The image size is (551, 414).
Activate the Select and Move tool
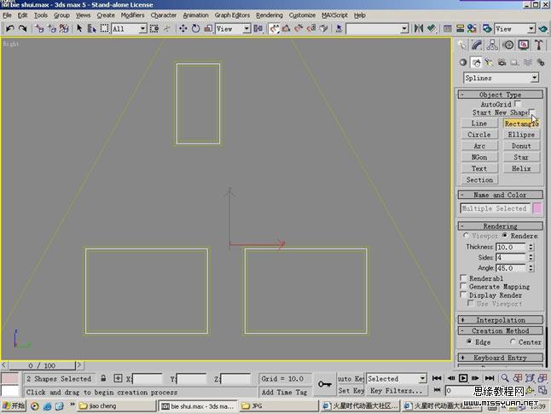click(x=183, y=28)
